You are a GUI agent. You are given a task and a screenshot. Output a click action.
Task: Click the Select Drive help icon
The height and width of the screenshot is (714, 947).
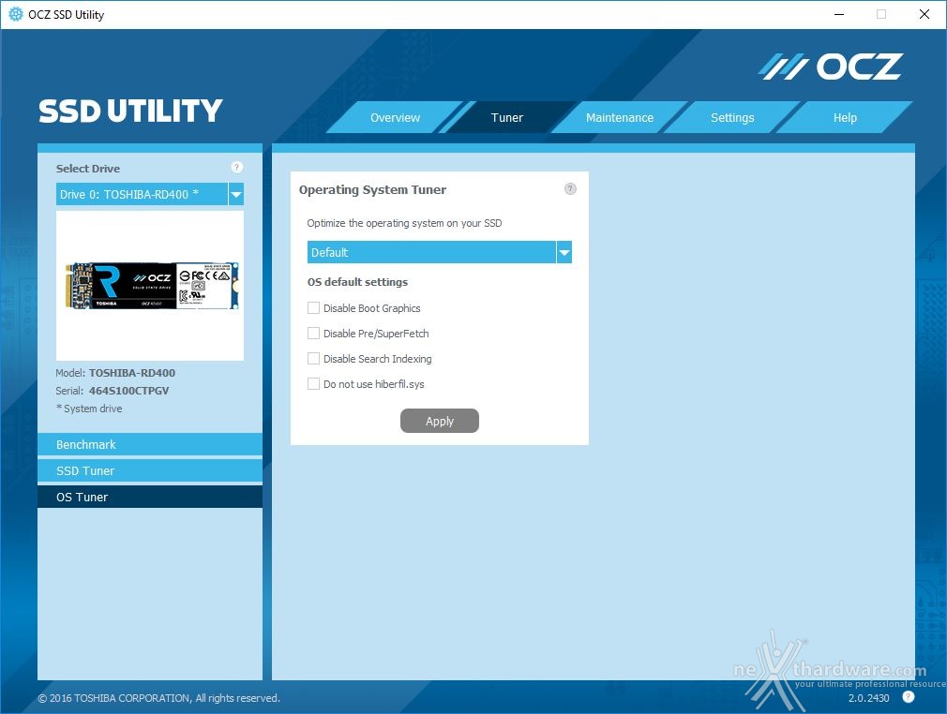236,167
